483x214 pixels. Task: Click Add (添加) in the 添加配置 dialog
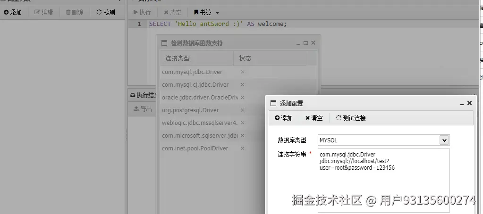284,118
